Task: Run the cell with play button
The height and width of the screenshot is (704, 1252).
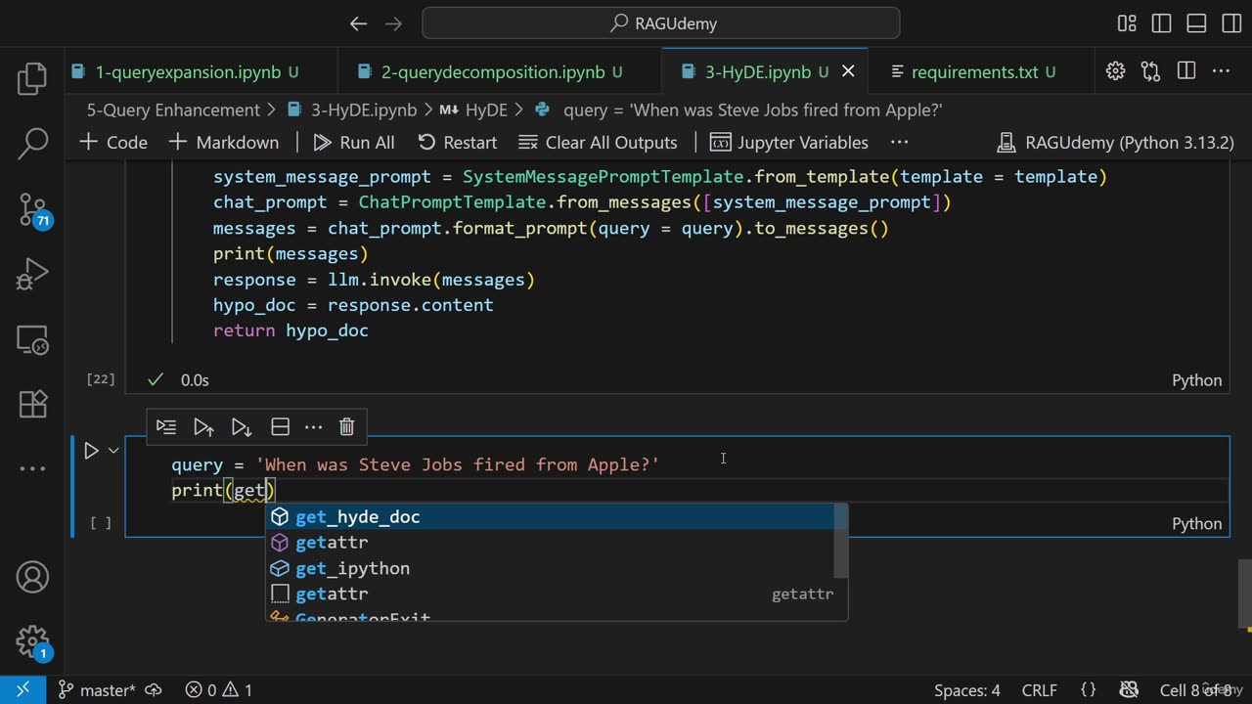Action: 91,451
